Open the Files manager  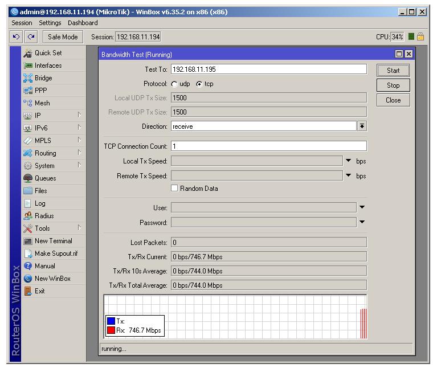40,191
